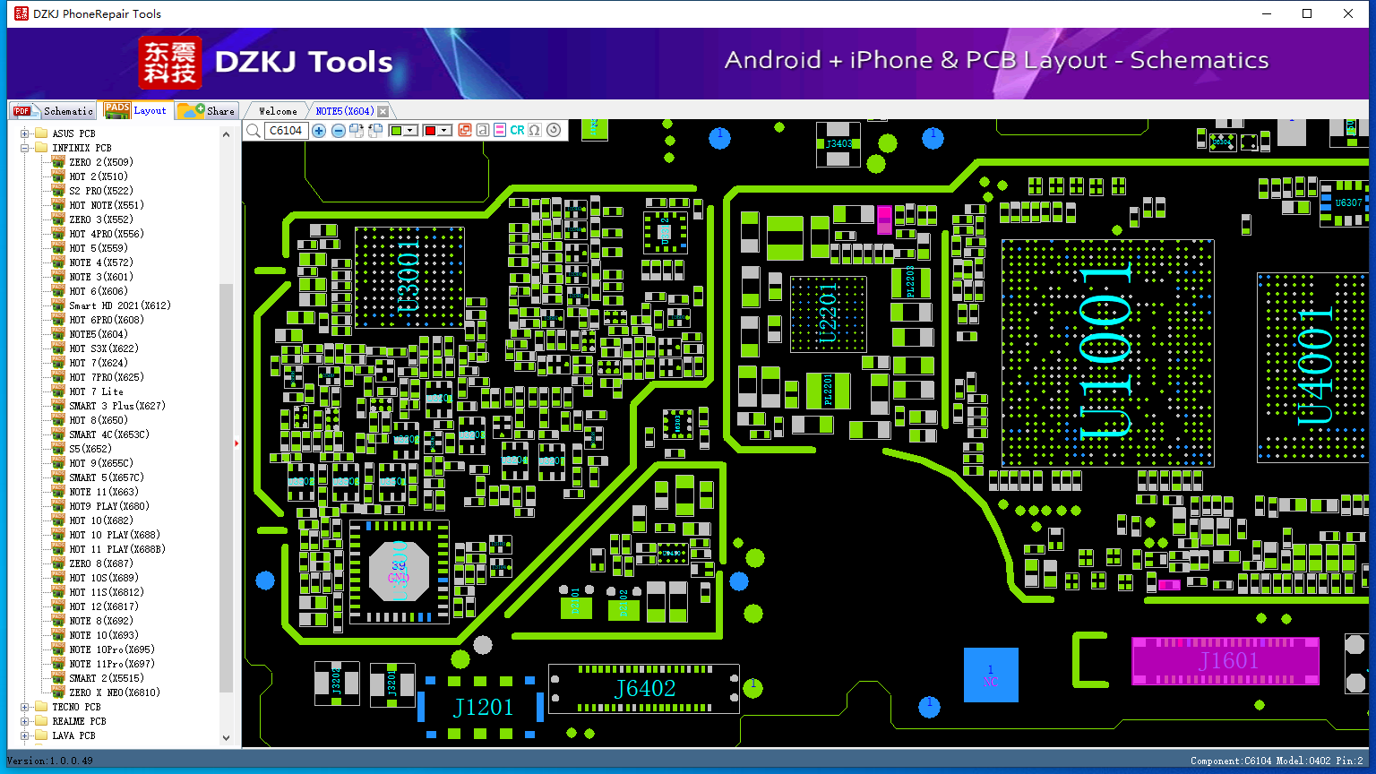This screenshot has width=1376, height=774.
Task: Toggle the pink lines icon in the toolbar
Action: (x=500, y=131)
